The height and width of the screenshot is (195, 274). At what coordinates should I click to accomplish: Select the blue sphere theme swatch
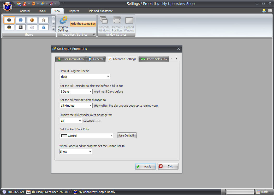pyautogui.click(x=21, y=20)
